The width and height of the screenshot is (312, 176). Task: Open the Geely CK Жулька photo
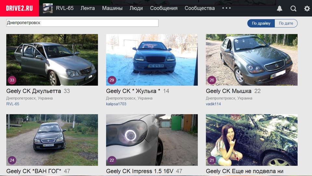coord(152,60)
